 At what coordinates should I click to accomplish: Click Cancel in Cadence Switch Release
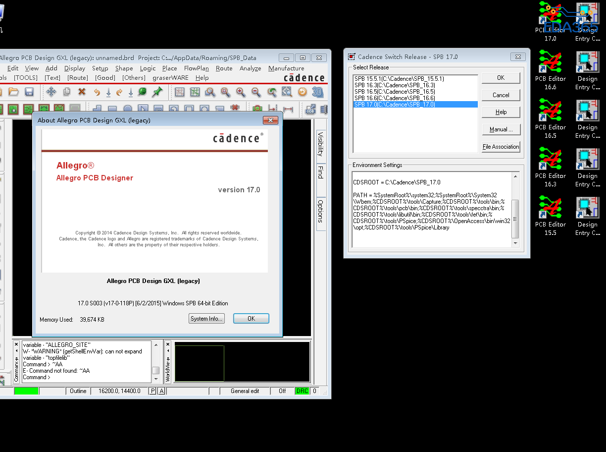click(501, 95)
